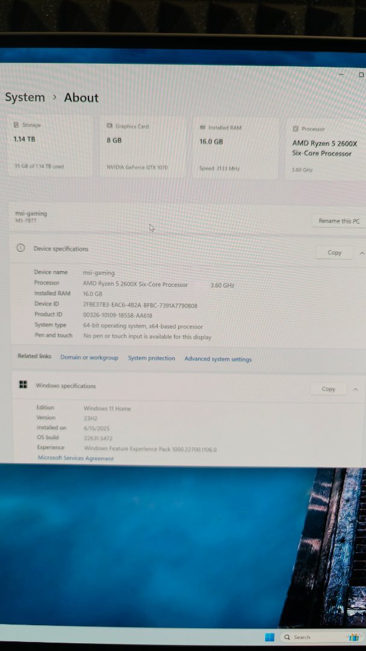Click the Windows specifications logo icon
Image resolution: width=366 pixels, height=651 pixels.
pos(23,385)
